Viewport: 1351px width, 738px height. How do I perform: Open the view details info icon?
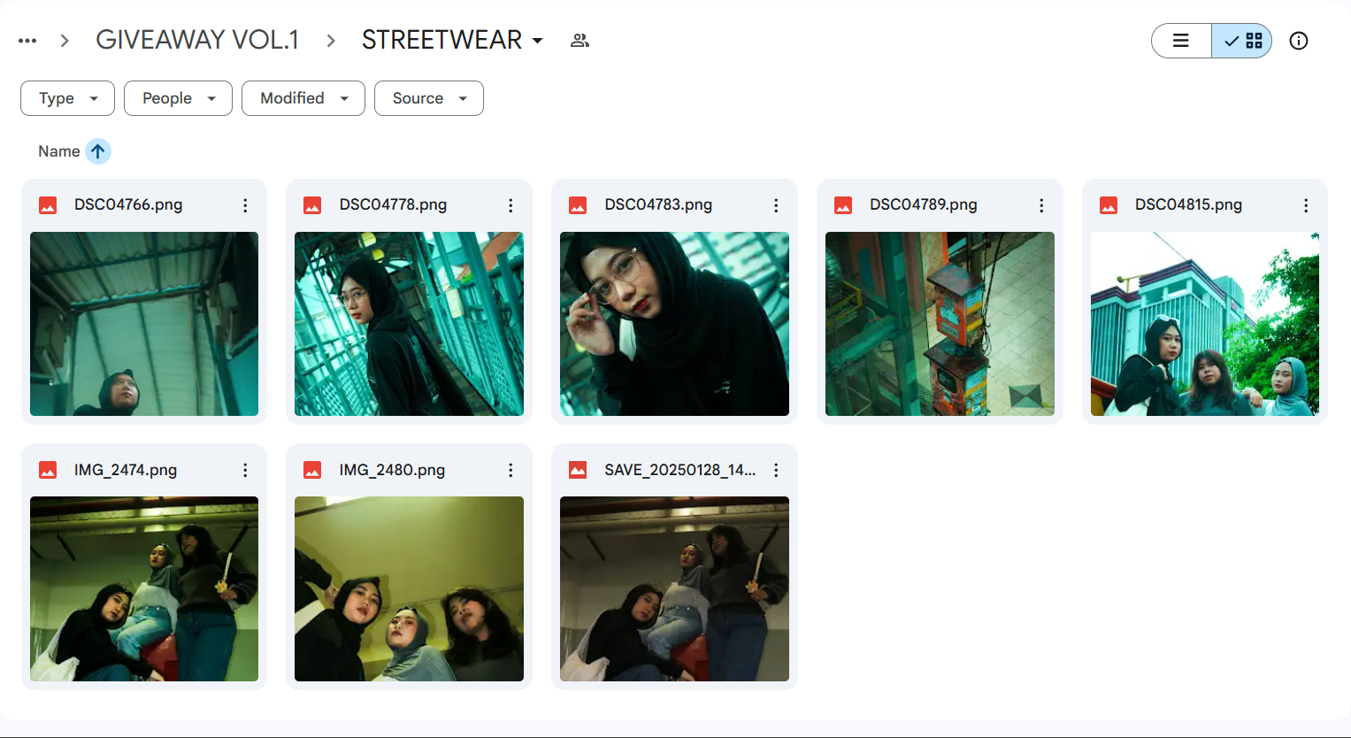(x=1298, y=41)
